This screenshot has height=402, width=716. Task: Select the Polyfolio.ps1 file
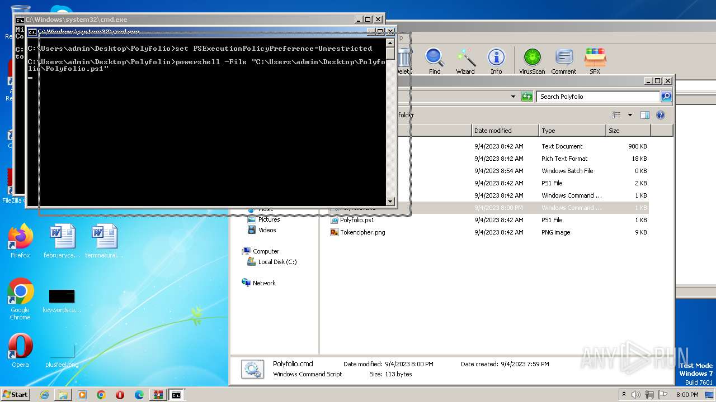click(357, 220)
